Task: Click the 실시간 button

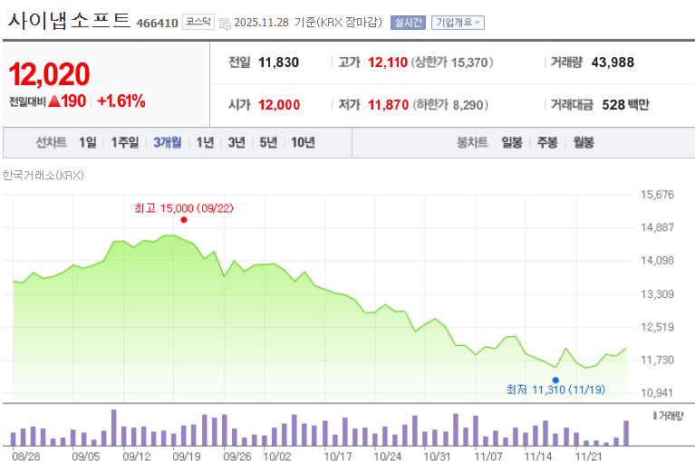Action: (408, 23)
